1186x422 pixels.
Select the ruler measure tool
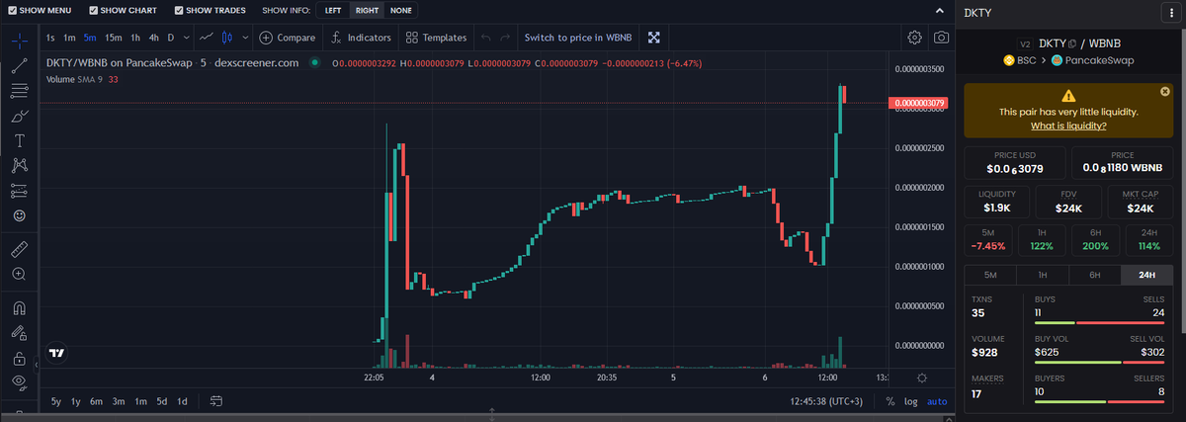pos(19,247)
